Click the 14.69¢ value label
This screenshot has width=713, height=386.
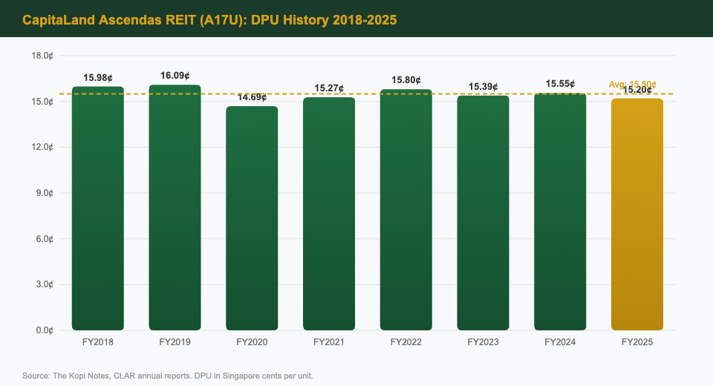click(x=252, y=96)
